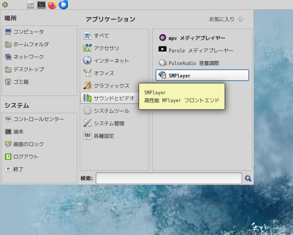Click the ログアウト logout icon
Viewport: 293px width, 235px height.
(x=8, y=157)
